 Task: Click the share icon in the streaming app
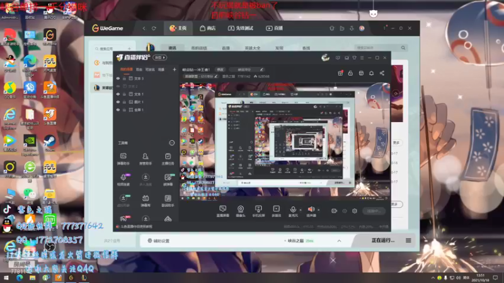pos(382,73)
